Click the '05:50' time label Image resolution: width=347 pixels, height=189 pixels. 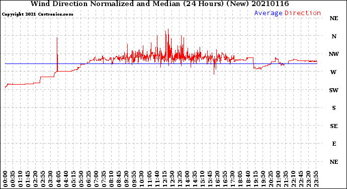[81, 179]
